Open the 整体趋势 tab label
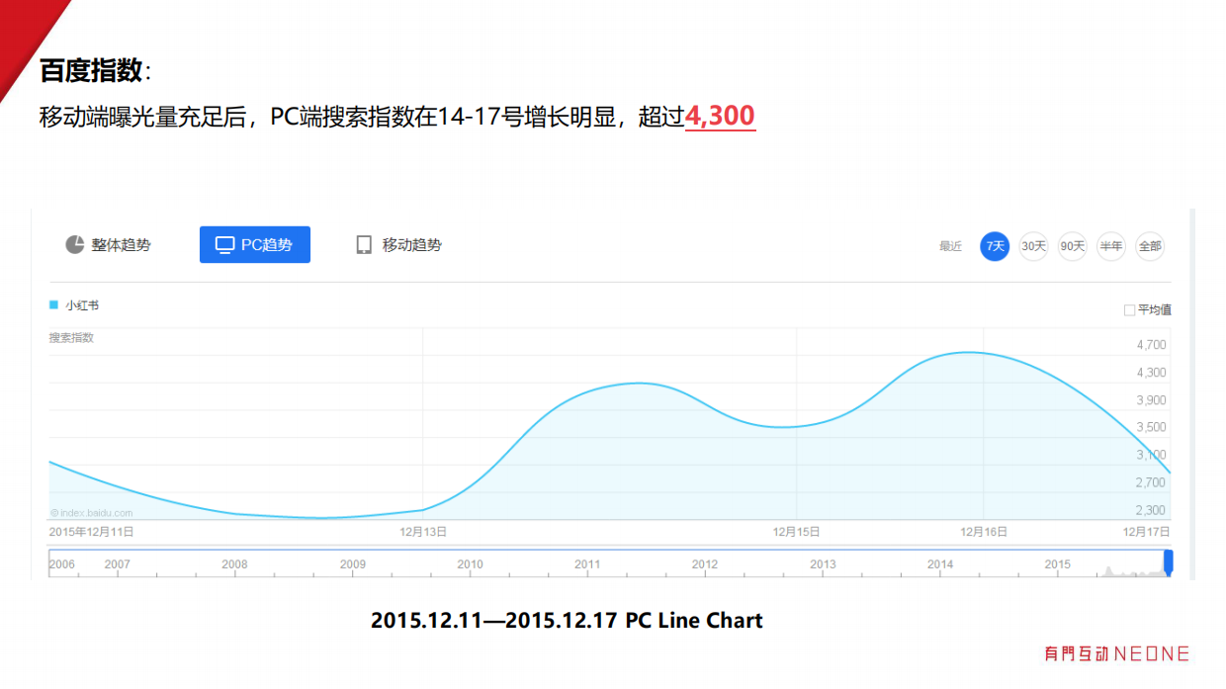This screenshot has height=689, width=1226. (x=122, y=245)
